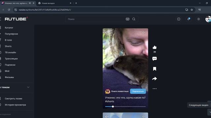
Task: Open История просмотра
Action: point(15,105)
